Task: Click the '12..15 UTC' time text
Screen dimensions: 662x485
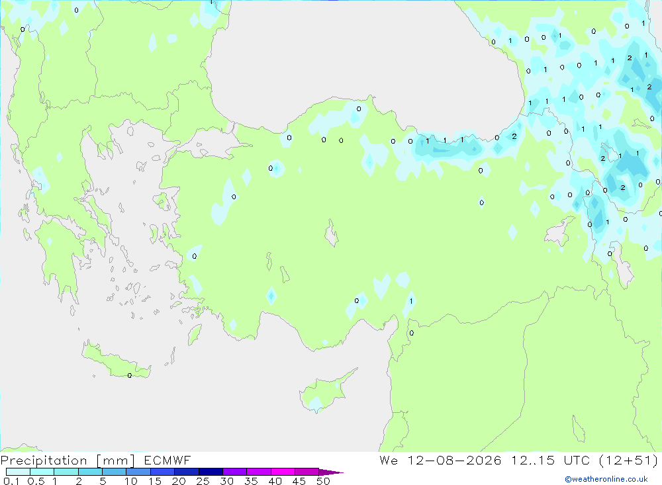Action: (x=550, y=460)
